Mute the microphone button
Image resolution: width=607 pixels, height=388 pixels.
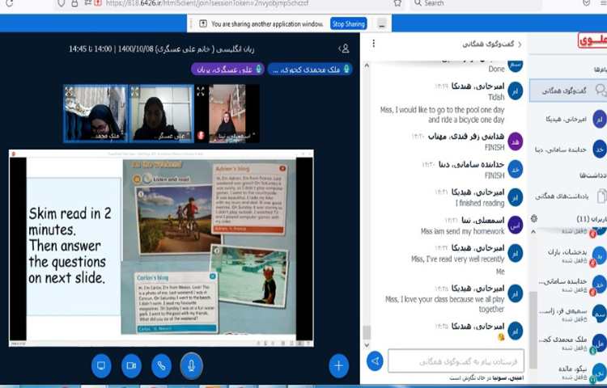pyautogui.click(x=191, y=365)
